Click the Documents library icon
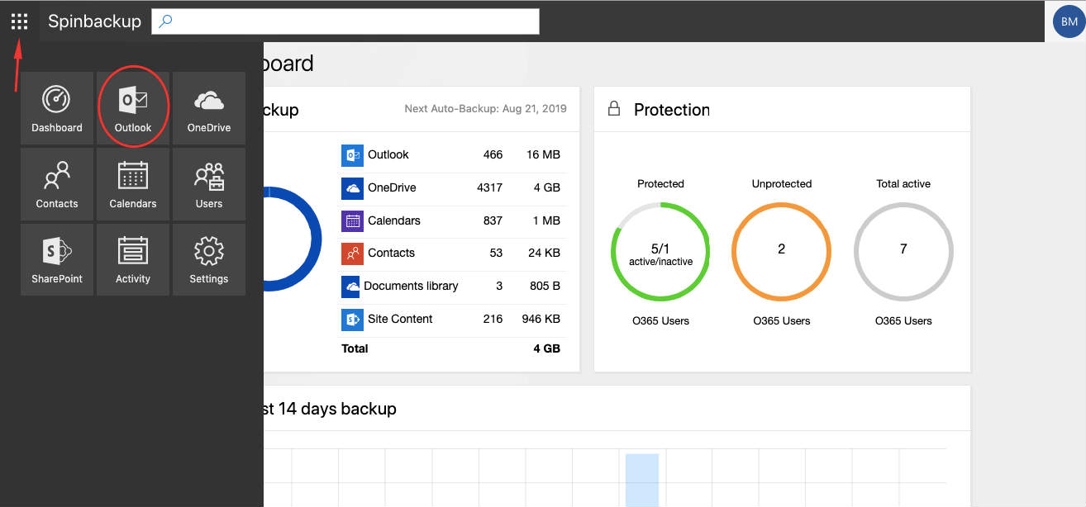 (x=352, y=287)
